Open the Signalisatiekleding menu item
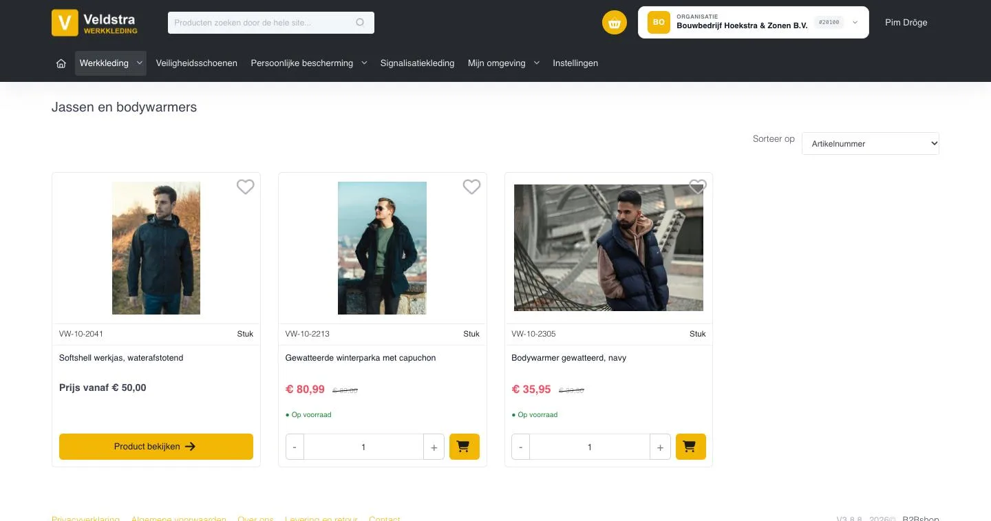 418,63
